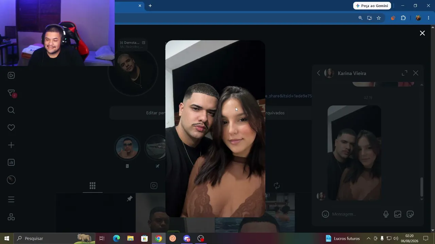Open Messages icon with notification badge
Viewport: 435px width, 244px height.
pyautogui.click(x=11, y=93)
